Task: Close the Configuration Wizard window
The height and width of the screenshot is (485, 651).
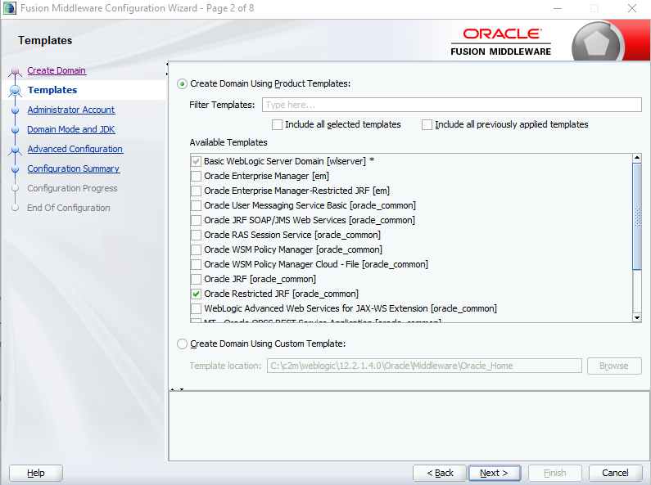Action: pyautogui.click(x=632, y=8)
